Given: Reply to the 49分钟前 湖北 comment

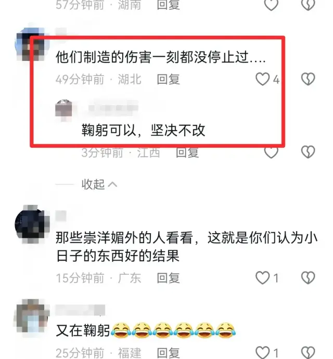Looking at the screenshot, I should (169, 79).
